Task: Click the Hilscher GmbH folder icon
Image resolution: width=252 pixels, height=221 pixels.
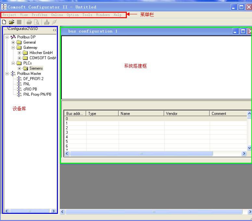Action: click(25, 53)
